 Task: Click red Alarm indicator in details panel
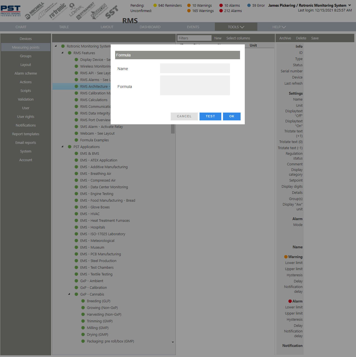click(290, 301)
